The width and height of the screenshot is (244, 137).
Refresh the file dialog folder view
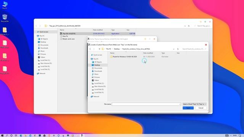178,49
